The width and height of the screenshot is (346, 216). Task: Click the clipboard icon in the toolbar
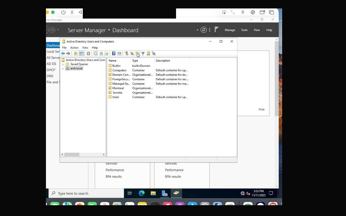coord(88,54)
